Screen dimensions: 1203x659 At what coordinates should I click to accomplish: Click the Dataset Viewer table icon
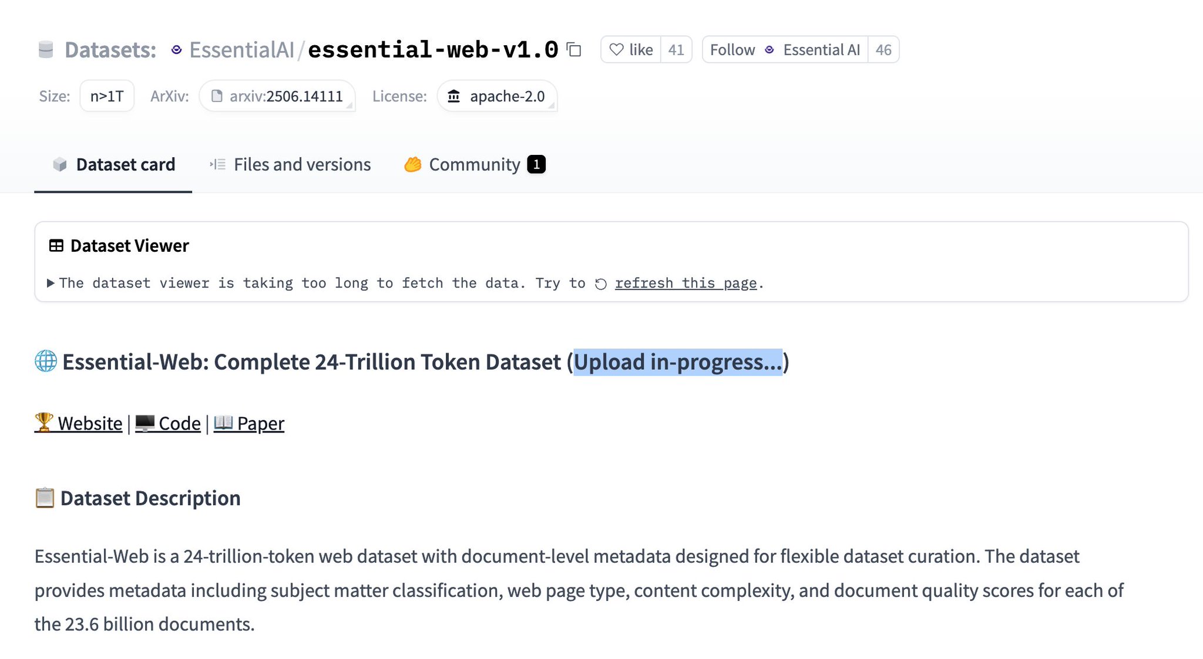pos(56,246)
